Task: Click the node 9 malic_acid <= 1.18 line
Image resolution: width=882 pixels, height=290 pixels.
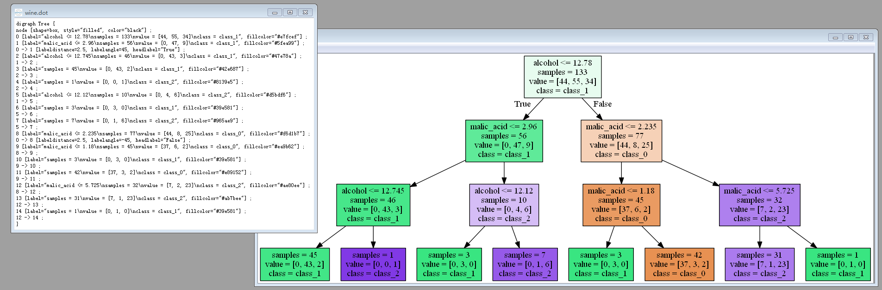Action: pyautogui.click(x=160, y=146)
